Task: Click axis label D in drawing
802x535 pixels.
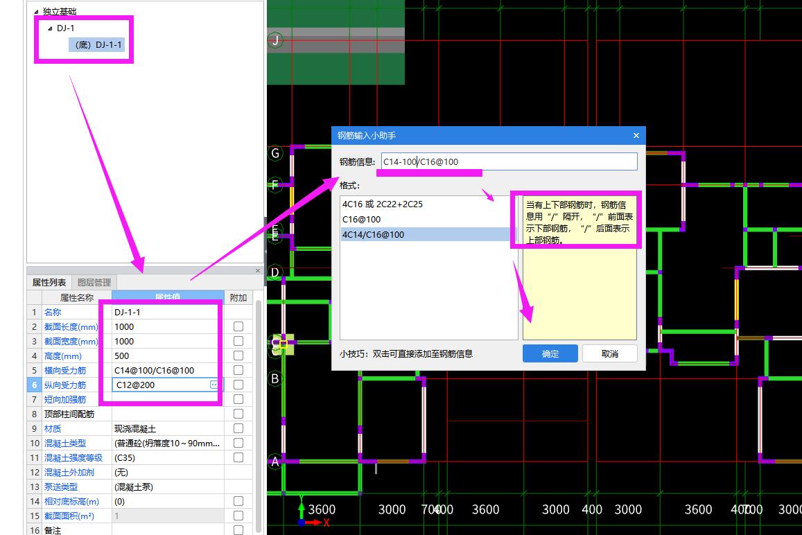Action: pyautogui.click(x=275, y=272)
